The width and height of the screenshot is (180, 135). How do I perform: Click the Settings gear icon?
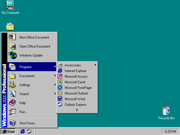tap(12, 85)
